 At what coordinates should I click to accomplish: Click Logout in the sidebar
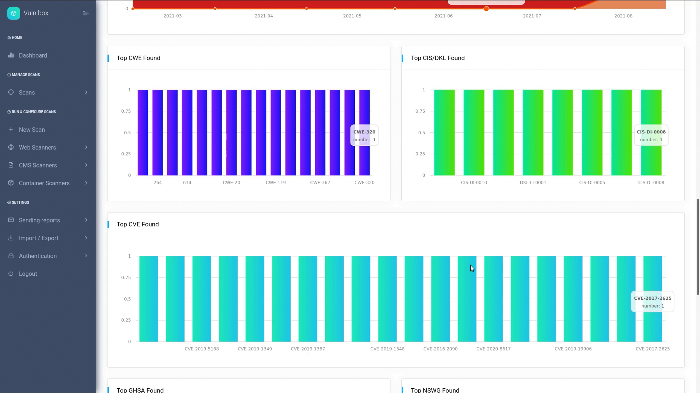48,274
